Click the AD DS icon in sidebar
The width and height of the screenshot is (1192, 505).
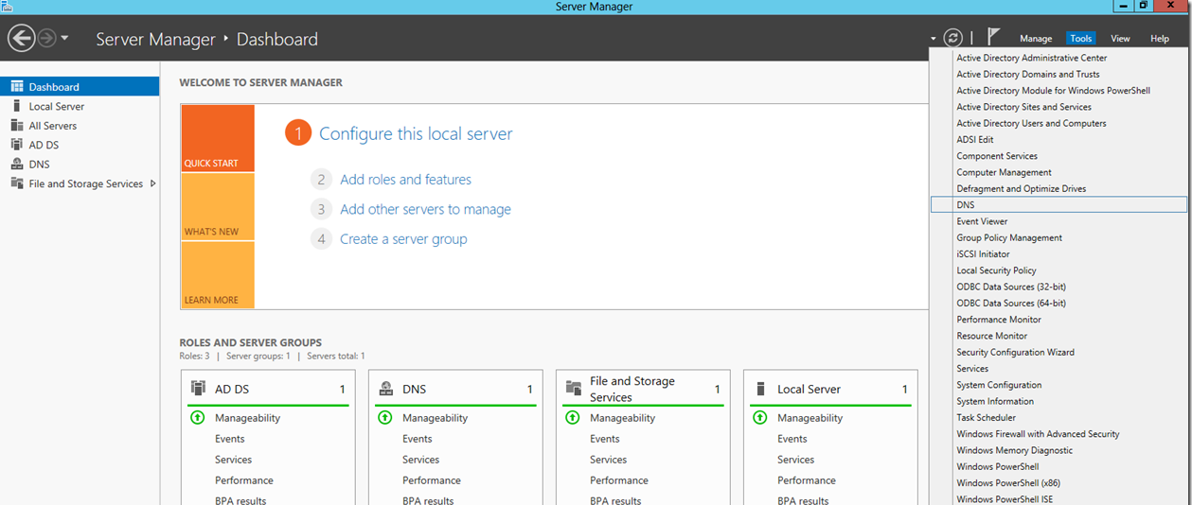[x=17, y=145]
